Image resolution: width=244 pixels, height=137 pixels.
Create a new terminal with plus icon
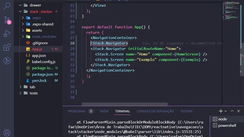[x=221, y=111]
